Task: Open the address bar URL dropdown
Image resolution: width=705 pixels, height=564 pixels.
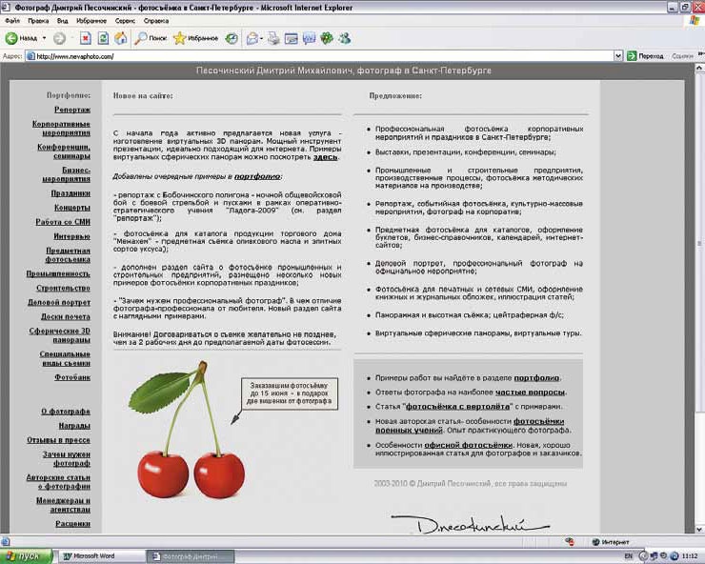Action: point(618,56)
